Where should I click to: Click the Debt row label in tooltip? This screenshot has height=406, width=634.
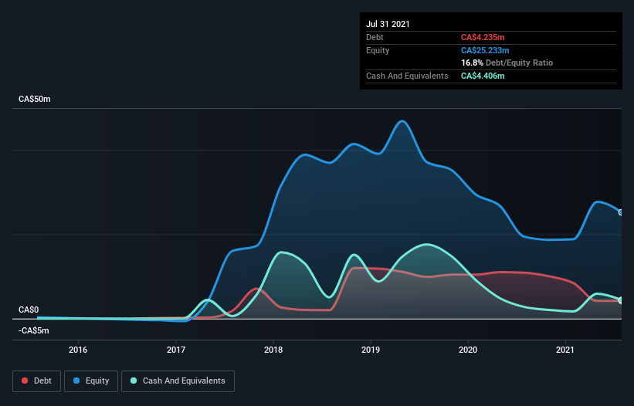(375, 37)
